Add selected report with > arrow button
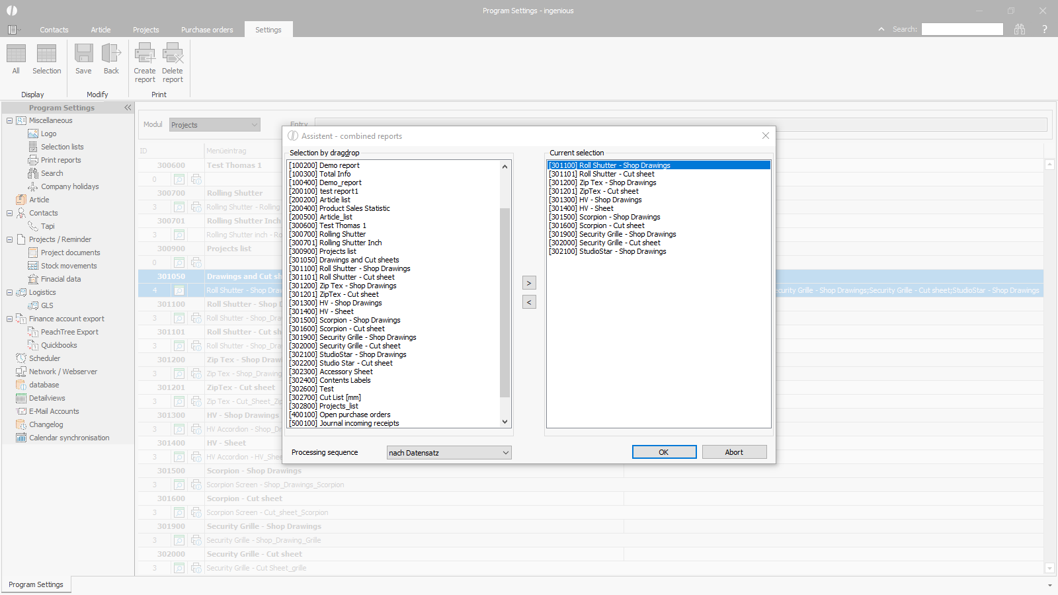 point(529,283)
